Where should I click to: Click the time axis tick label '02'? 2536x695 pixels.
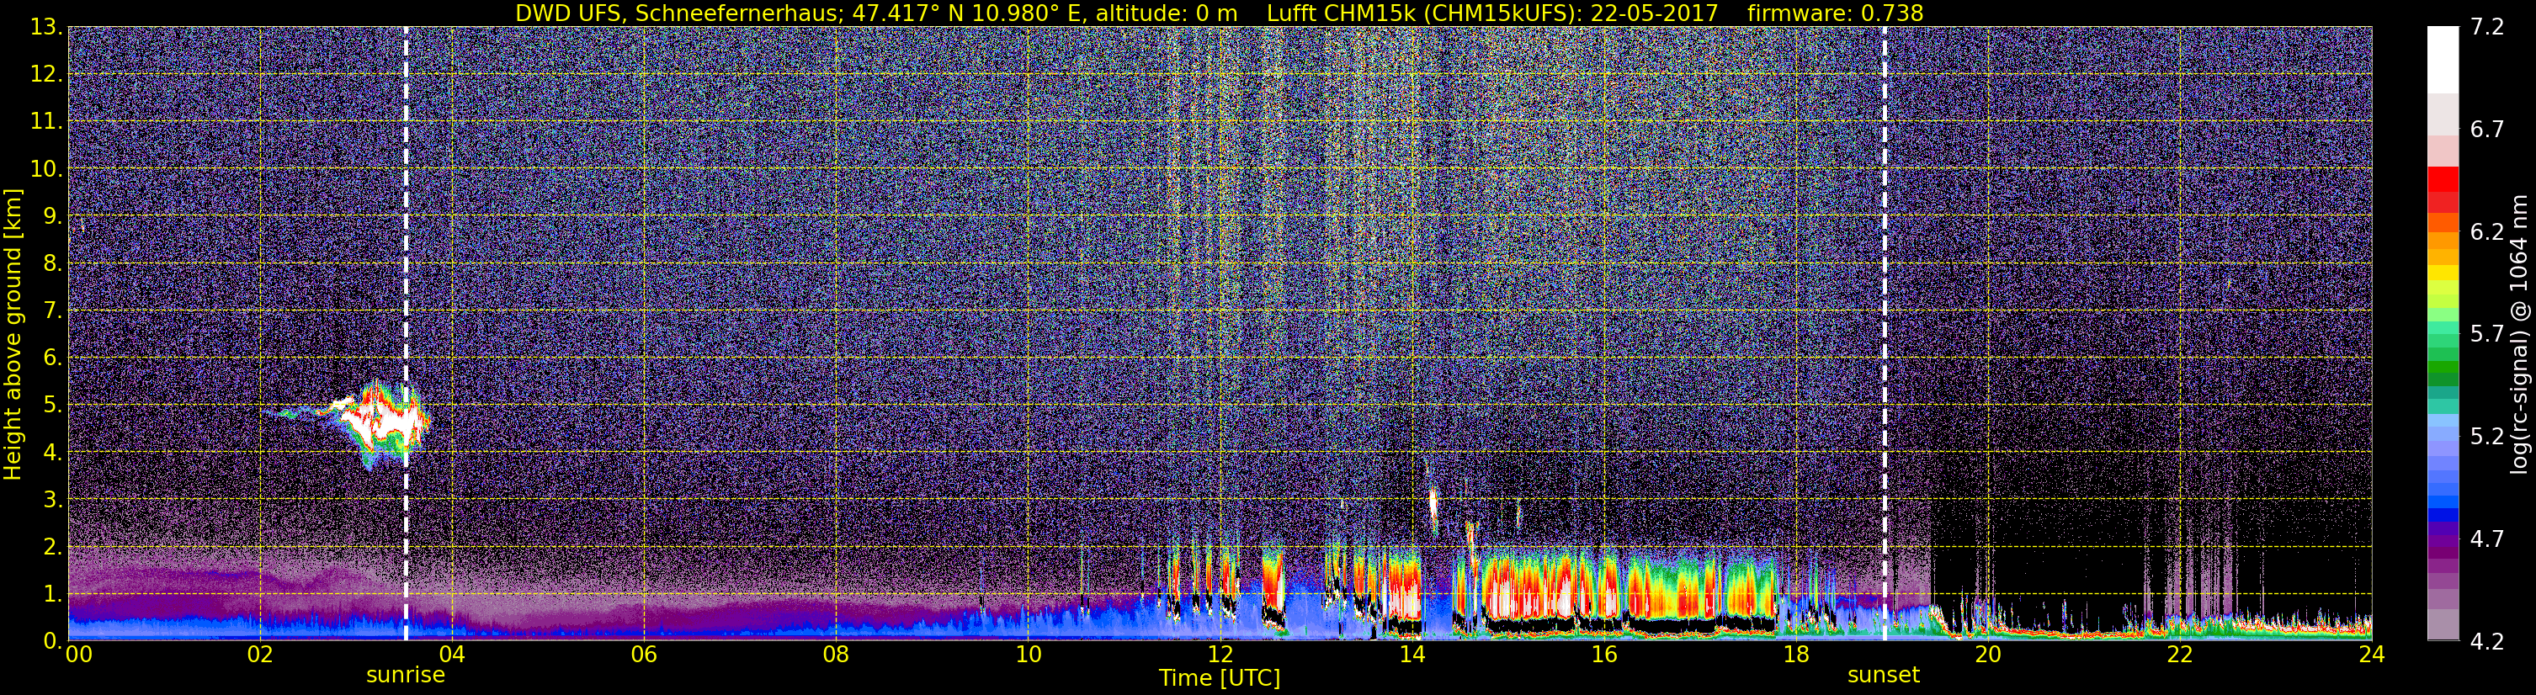pyautogui.click(x=259, y=655)
